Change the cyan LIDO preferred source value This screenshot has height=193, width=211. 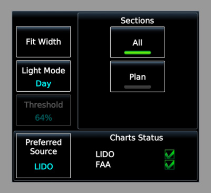pyautogui.click(x=44, y=167)
